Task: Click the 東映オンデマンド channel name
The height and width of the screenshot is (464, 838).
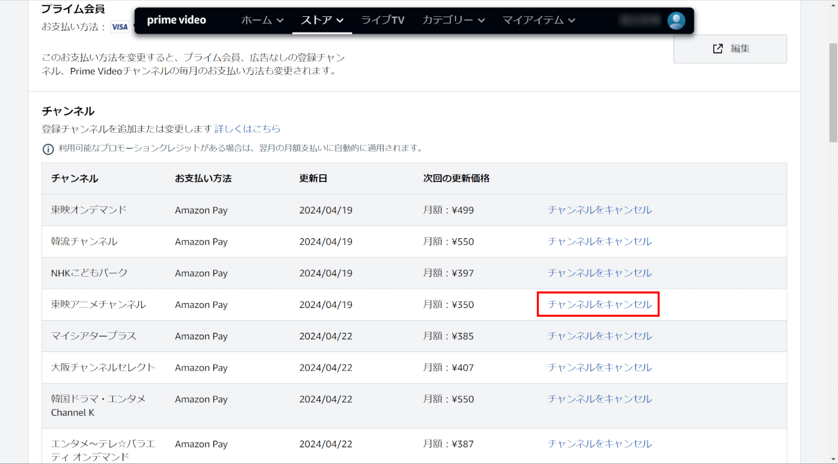Action: point(89,210)
